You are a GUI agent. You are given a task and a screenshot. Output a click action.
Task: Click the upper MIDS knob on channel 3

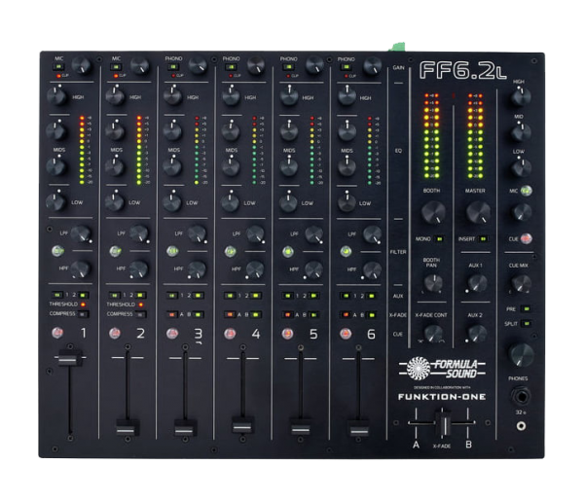pos(172,131)
